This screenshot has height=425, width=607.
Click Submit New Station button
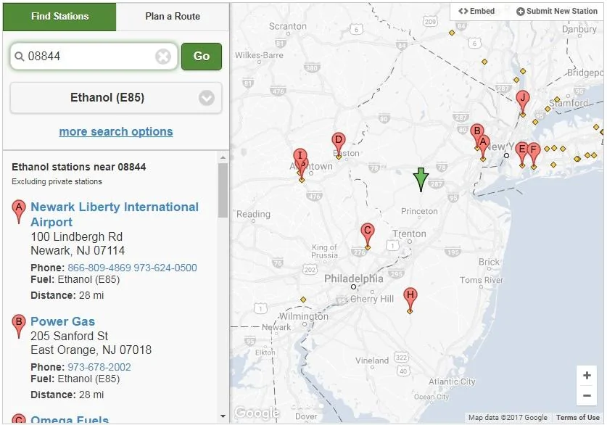557,11
